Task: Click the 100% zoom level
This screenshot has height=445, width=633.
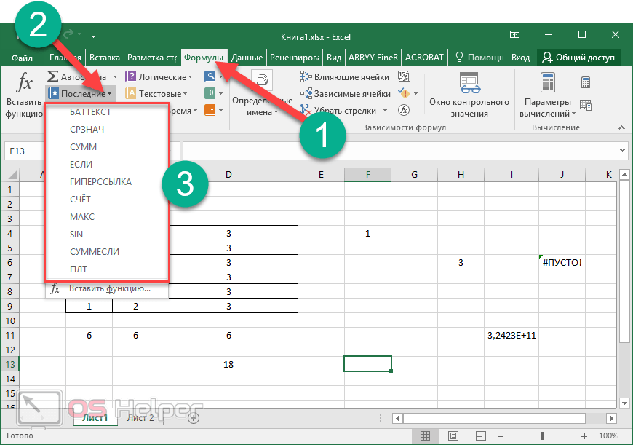Action: click(x=608, y=436)
